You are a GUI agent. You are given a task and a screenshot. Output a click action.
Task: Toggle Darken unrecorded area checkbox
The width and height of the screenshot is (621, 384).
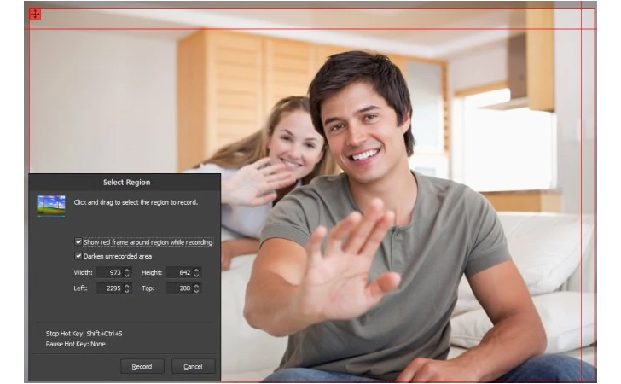(78, 256)
